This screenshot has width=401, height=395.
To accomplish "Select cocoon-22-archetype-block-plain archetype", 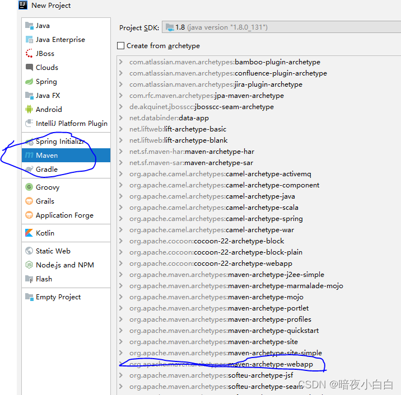I will (216, 252).
